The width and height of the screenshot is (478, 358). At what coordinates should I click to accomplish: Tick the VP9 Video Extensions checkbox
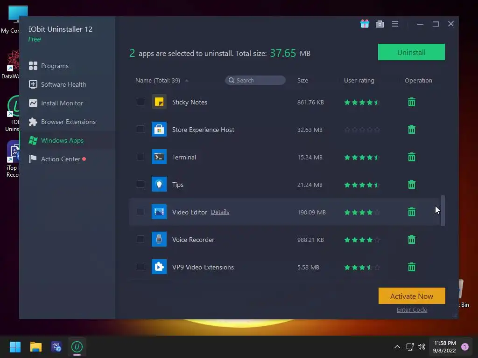(140, 267)
